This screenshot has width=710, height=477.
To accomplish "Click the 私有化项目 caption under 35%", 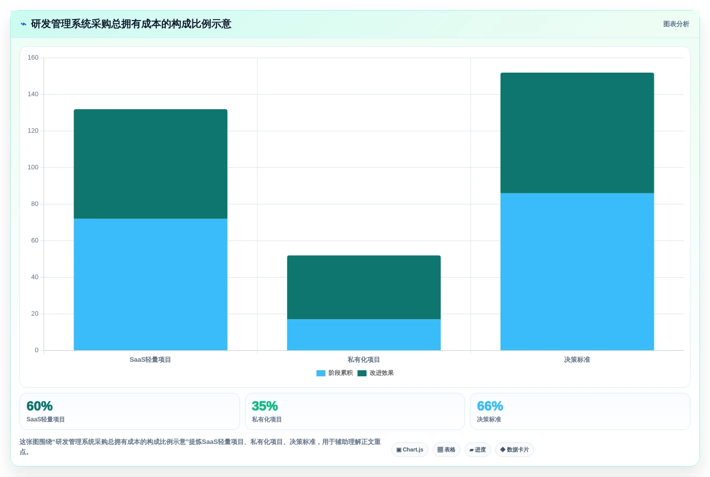I will [x=267, y=419].
